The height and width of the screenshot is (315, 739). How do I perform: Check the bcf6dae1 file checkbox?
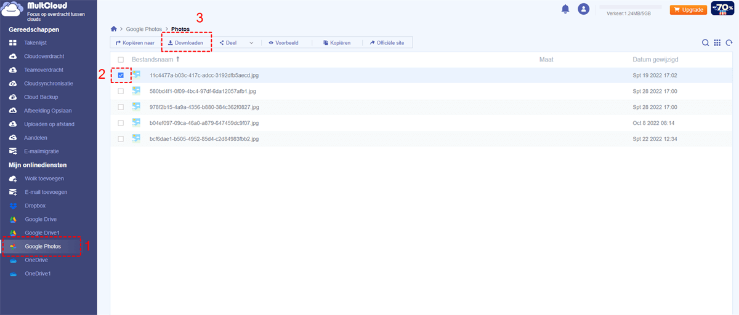tap(121, 139)
